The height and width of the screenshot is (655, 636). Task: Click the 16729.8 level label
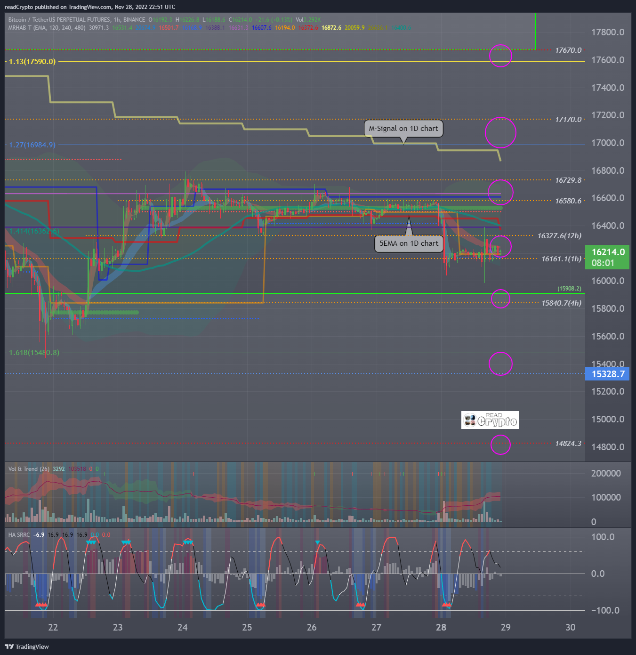click(x=568, y=180)
